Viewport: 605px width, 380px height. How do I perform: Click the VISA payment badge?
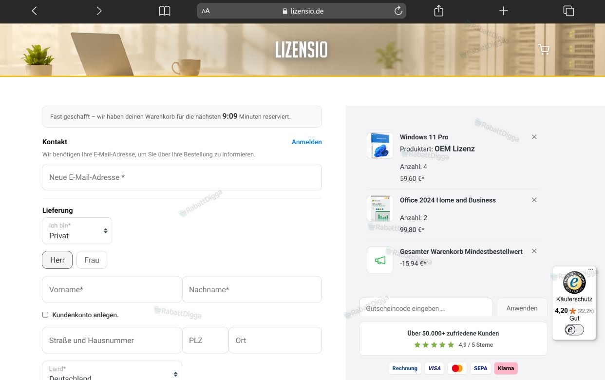[x=435, y=368]
